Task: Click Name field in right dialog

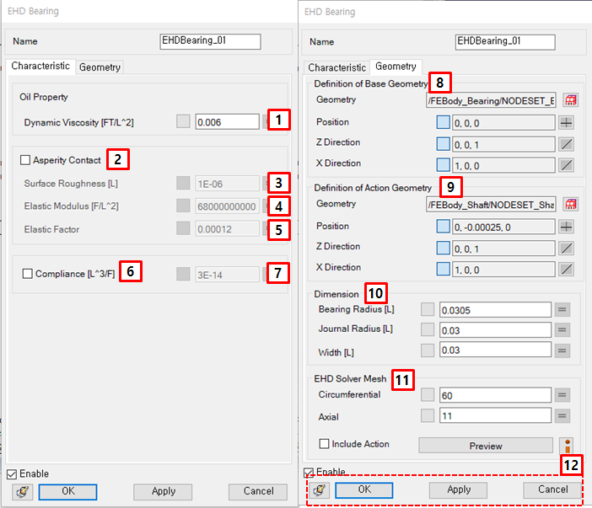Action: (505, 42)
